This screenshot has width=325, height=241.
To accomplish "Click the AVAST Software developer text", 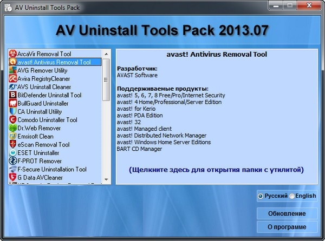I will (137, 75).
